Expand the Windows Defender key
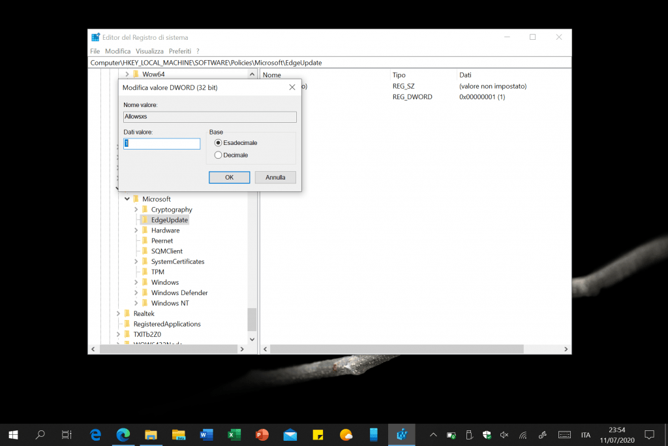668x446 pixels. point(136,293)
